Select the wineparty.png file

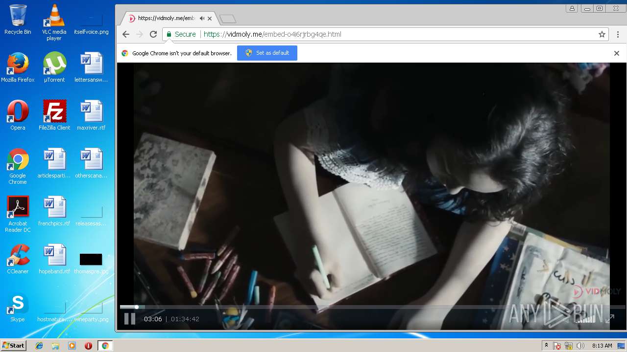(x=91, y=312)
